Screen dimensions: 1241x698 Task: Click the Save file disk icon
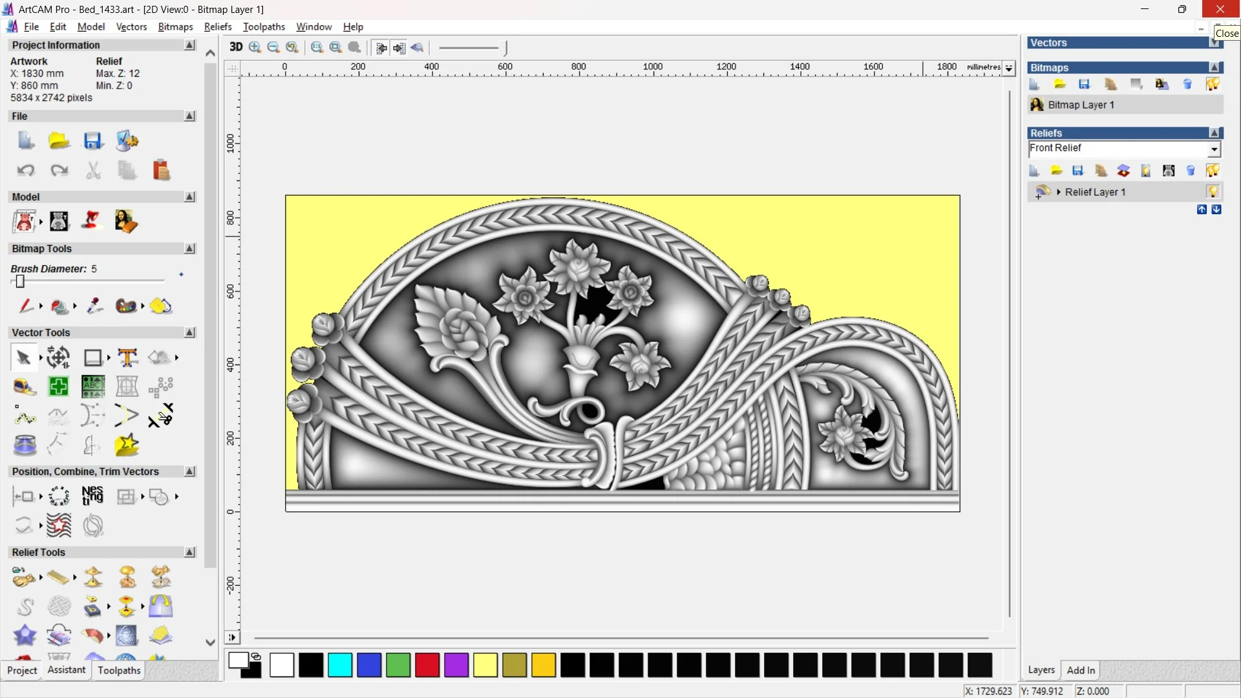point(92,141)
